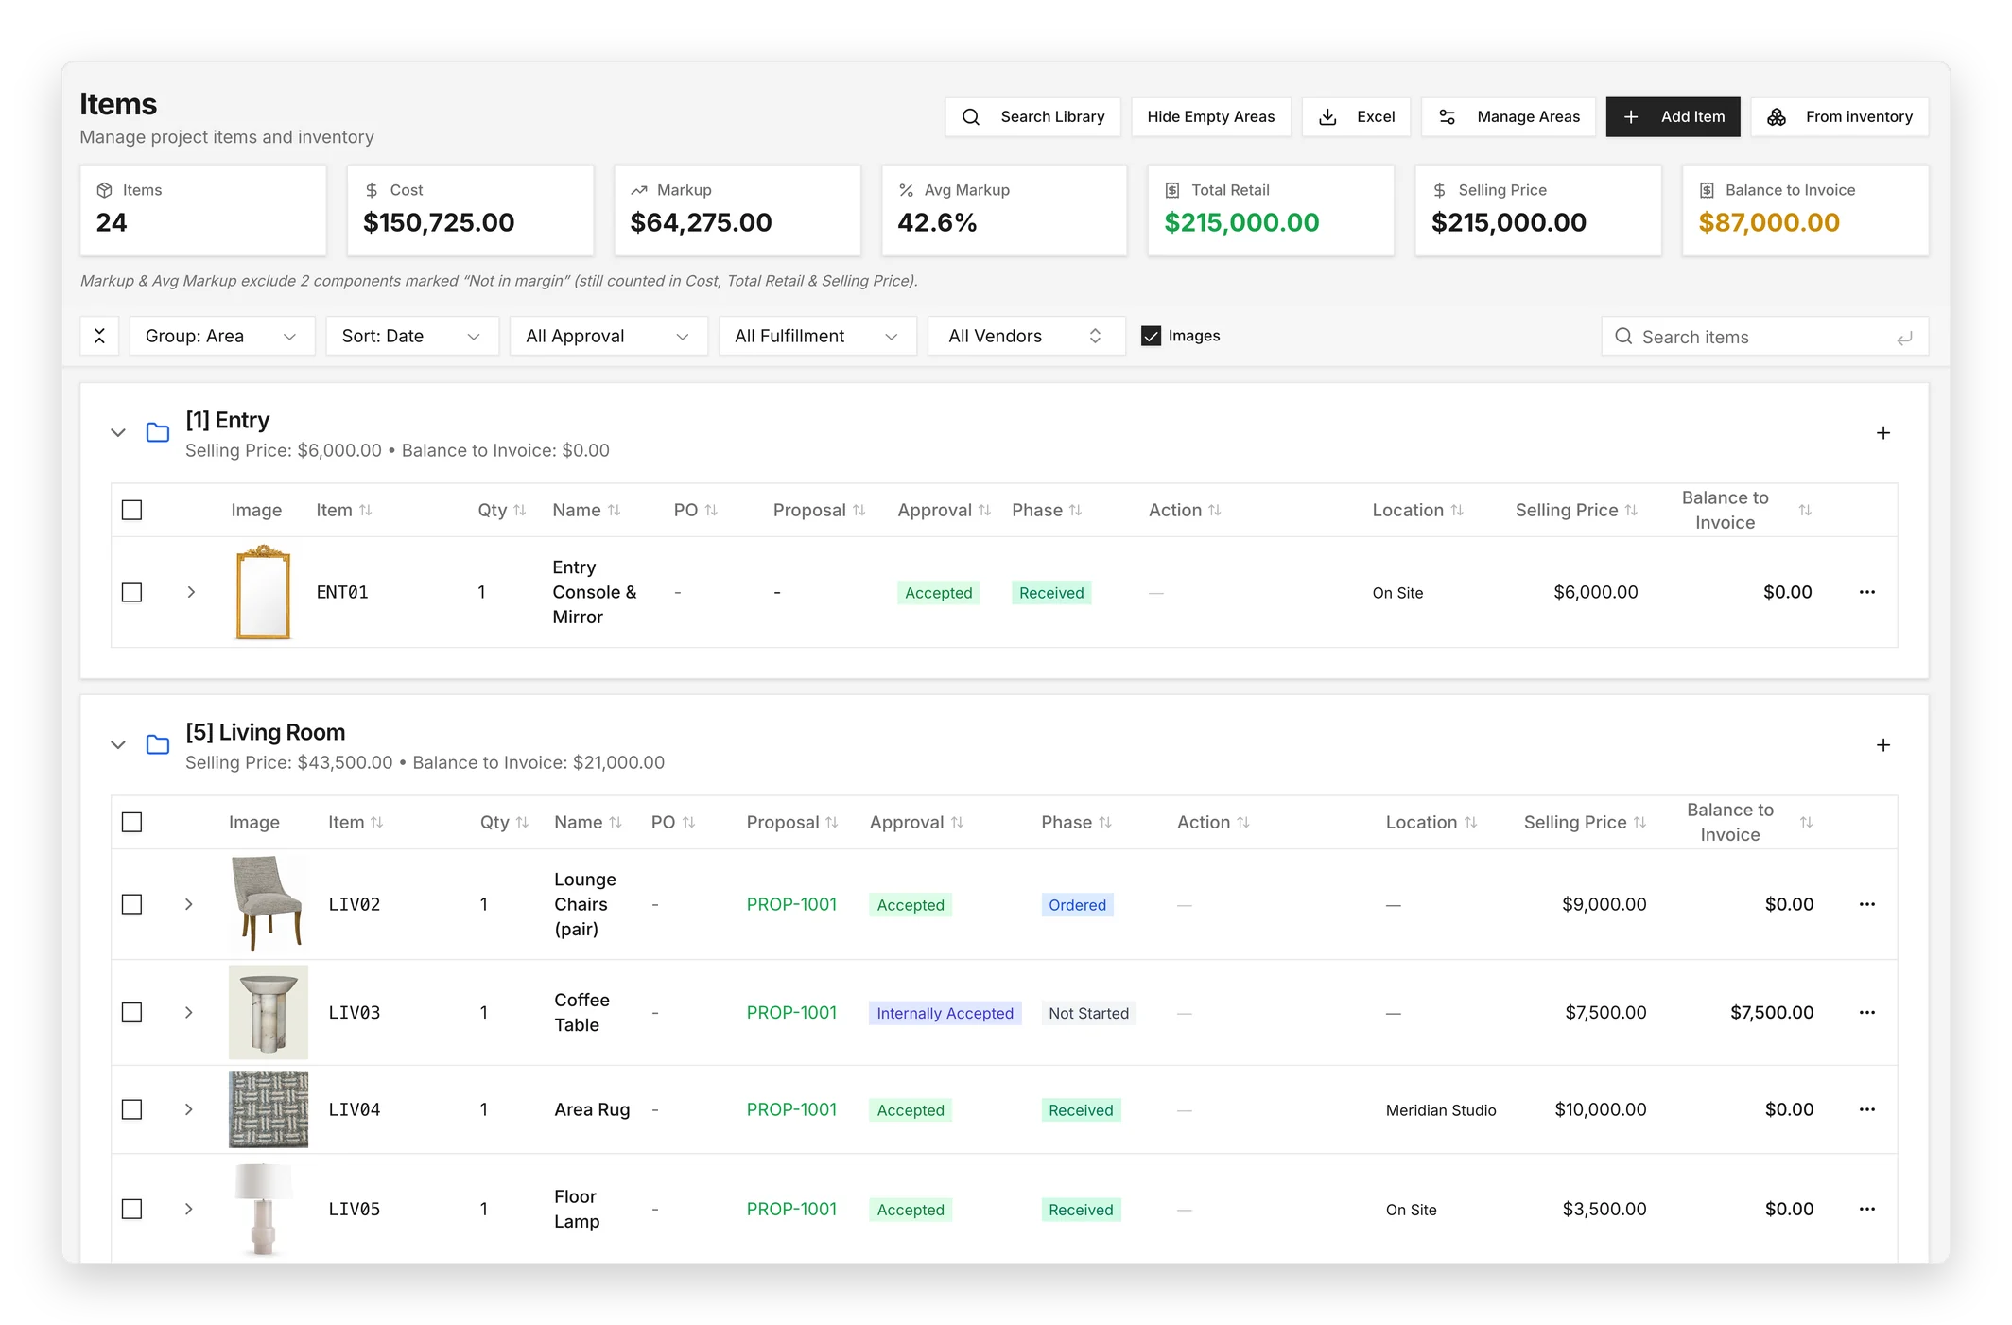2012x1325 pixels.
Task: Click the Search Library button
Action: [1032, 116]
